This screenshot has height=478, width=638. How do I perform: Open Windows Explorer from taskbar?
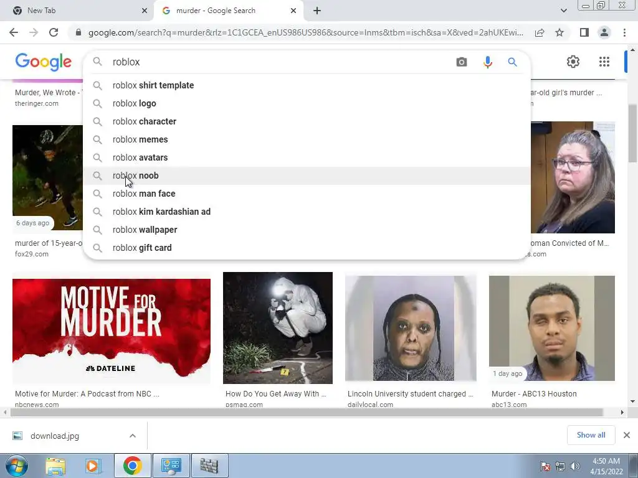click(x=55, y=466)
